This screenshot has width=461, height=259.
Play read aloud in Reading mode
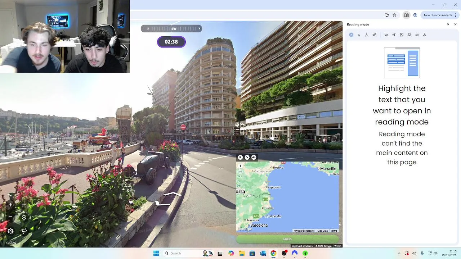point(351,35)
